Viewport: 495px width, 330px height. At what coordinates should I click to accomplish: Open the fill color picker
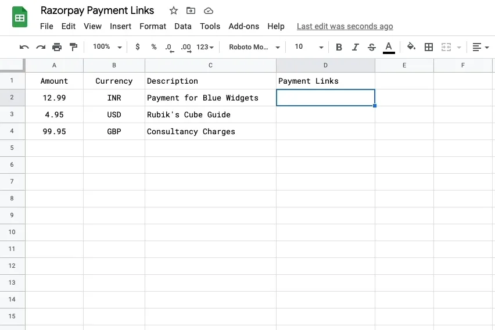coord(411,46)
